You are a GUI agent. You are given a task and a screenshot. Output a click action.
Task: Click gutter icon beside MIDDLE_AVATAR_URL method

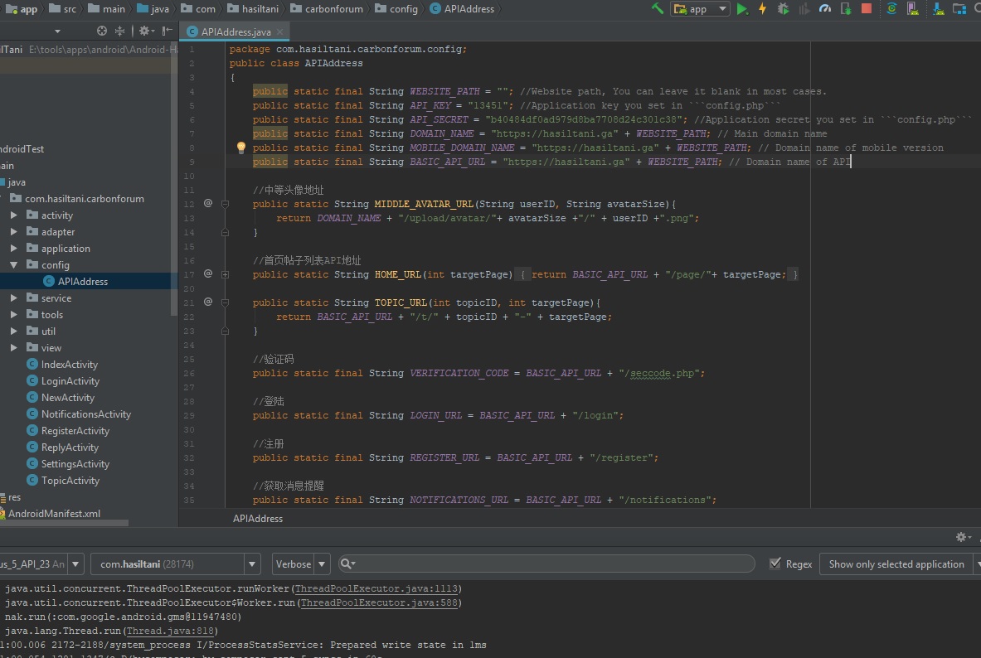click(208, 203)
